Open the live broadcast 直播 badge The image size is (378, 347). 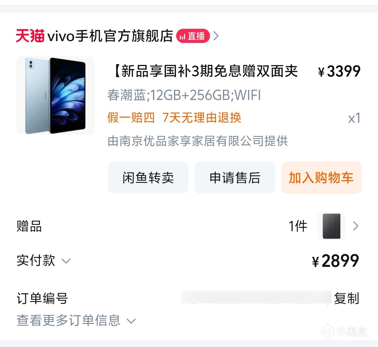click(x=193, y=36)
